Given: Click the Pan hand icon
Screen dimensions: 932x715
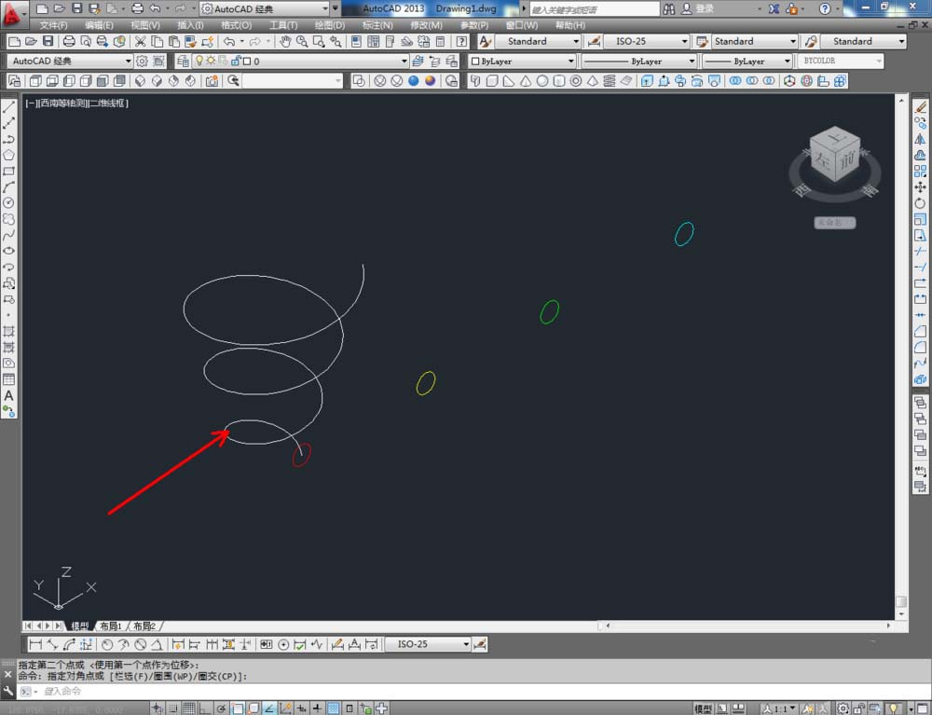Looking at the screenshot, I should coord(285,42).
